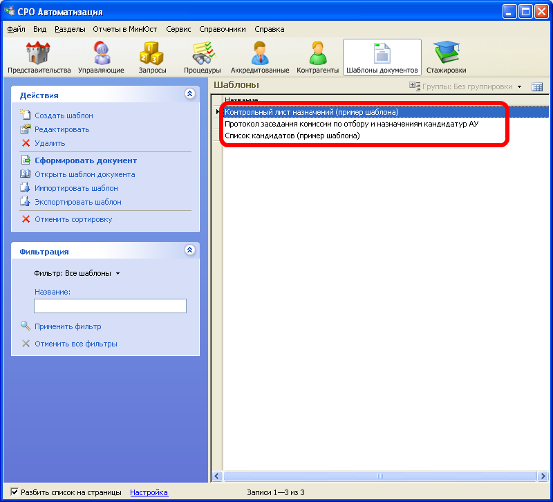Open the Группы: Без группировки dropdown

(471, 86)
